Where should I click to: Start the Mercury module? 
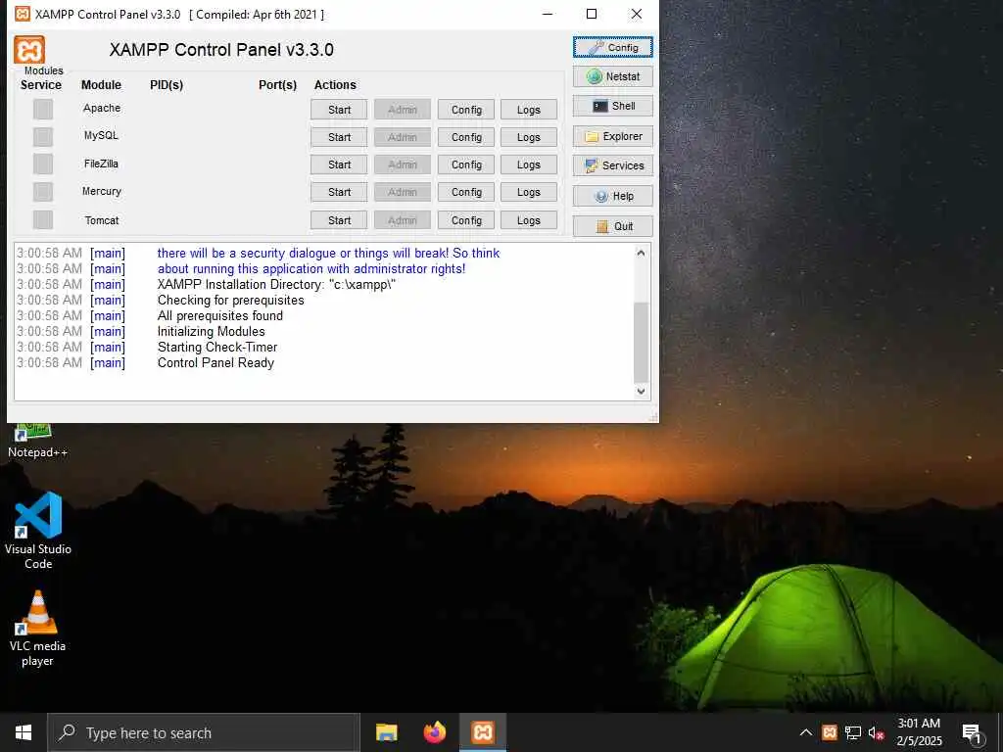click(339, 192)
